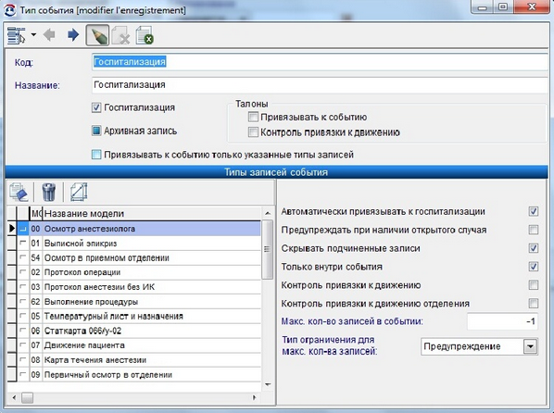The image size is (554, 413).
Task: Click the add record type icon
Action: 19,193
